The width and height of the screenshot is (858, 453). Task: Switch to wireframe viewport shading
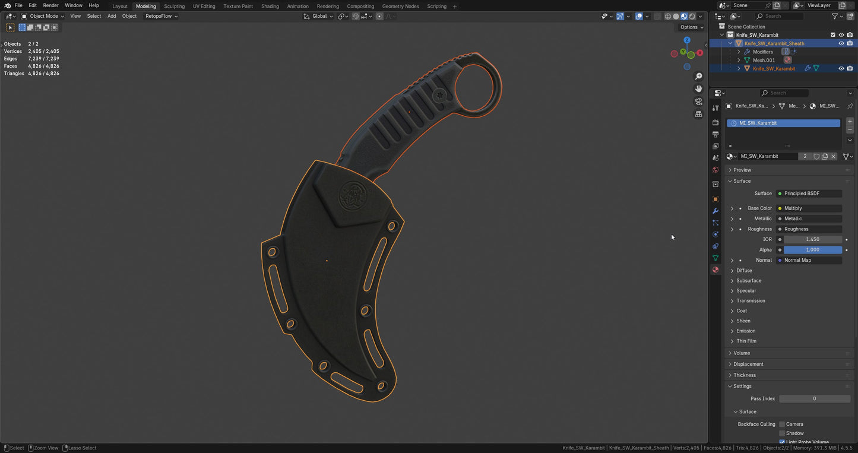click(668, 17)
